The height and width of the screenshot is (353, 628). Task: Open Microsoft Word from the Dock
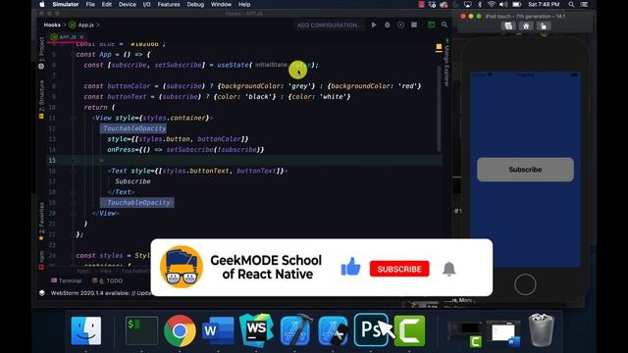coord(218,331)
